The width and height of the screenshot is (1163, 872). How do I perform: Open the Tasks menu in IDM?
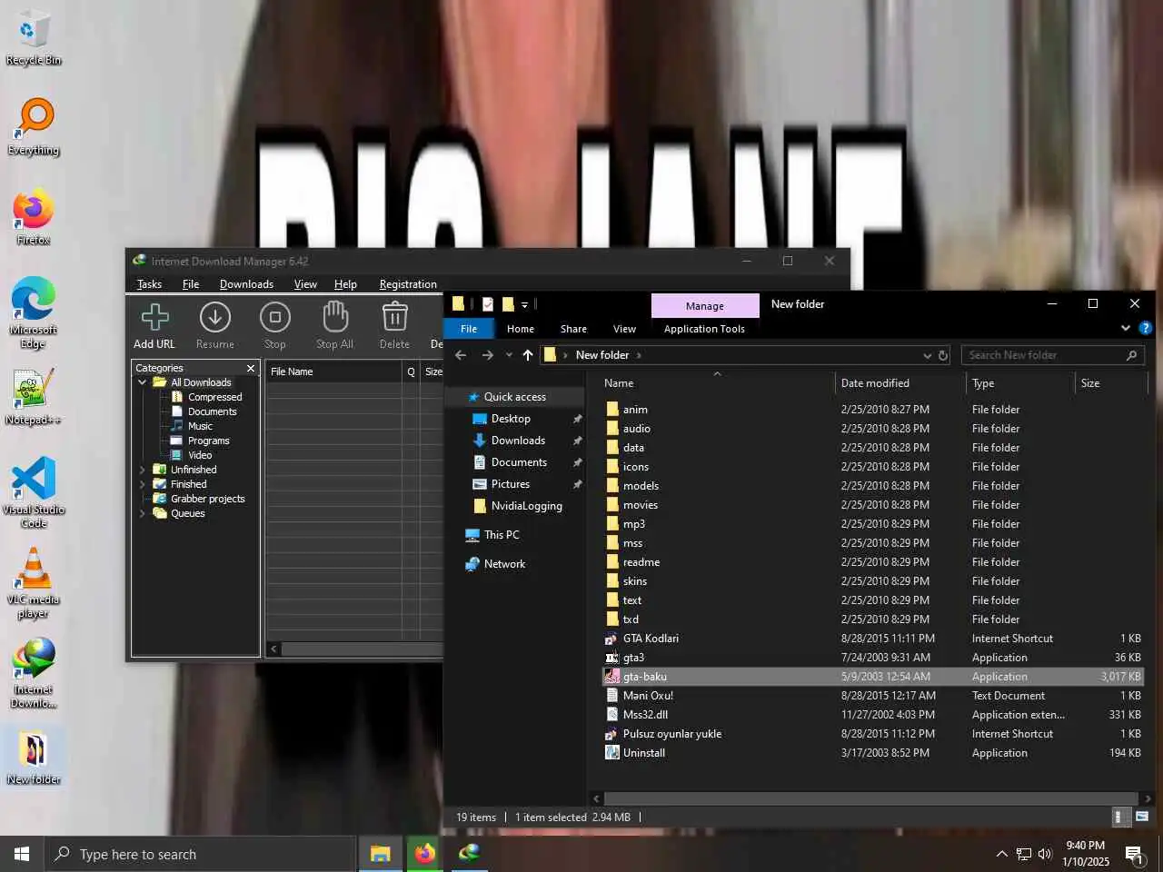(x=149, y=284)
